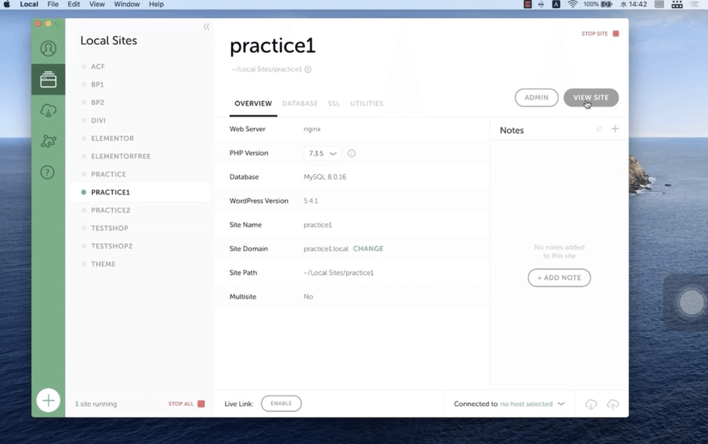Screen dimensions: 708x444
Task: Open the Help question mark icon
Action: [x=47, y=172]
